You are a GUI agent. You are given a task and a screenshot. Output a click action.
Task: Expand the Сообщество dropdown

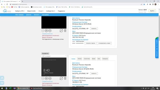(50, 11)
